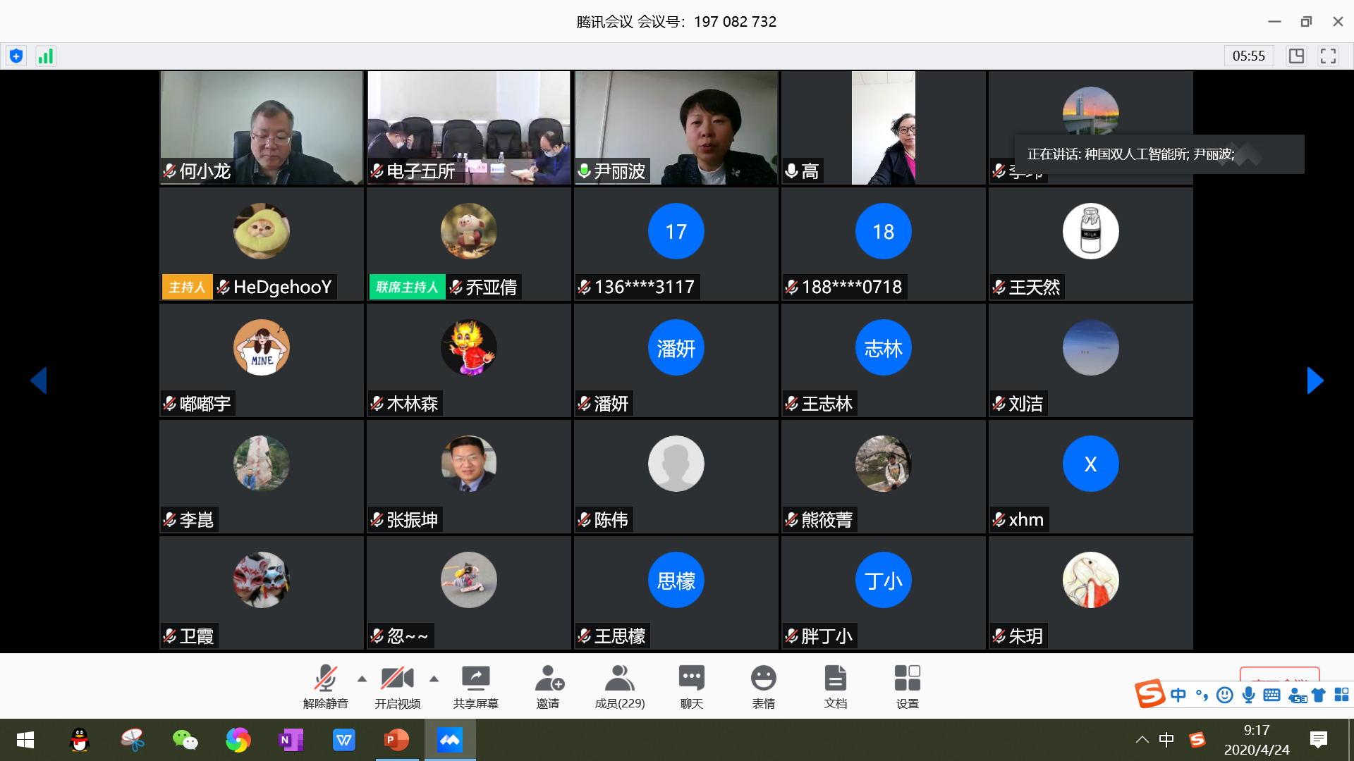Image resolution: width=1354 pixels, height=761 pixels.
Task: Expand audio options arrow beside 解除静音
Action: tap(362, 679)
